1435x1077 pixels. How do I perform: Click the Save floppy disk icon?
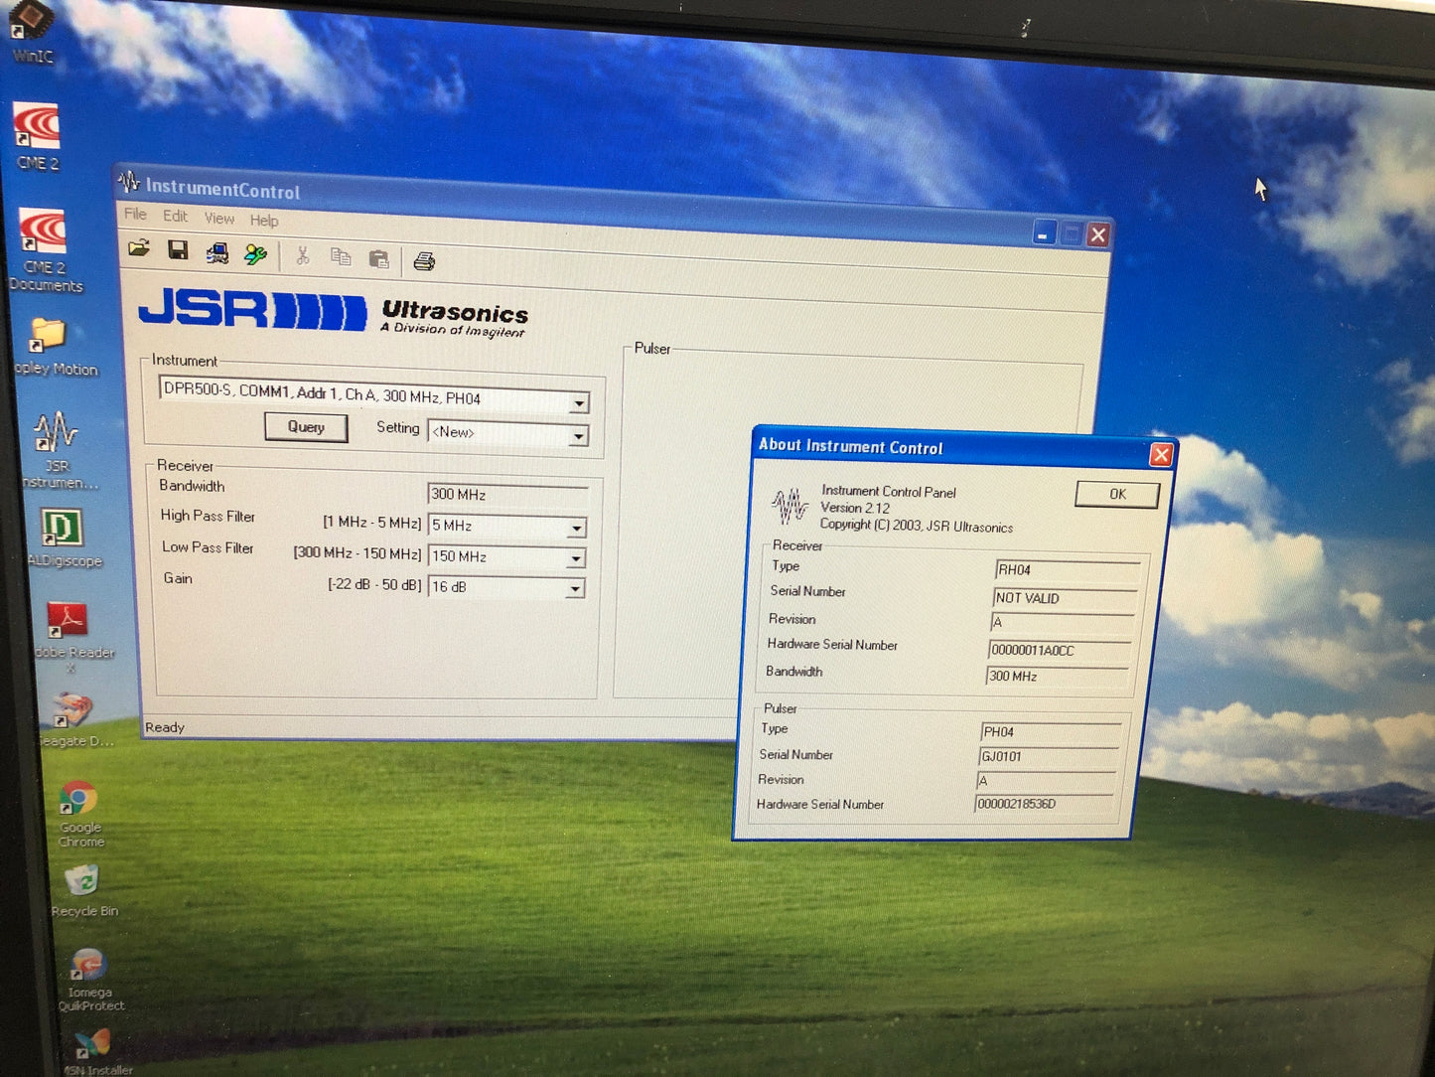pos(178,250)
